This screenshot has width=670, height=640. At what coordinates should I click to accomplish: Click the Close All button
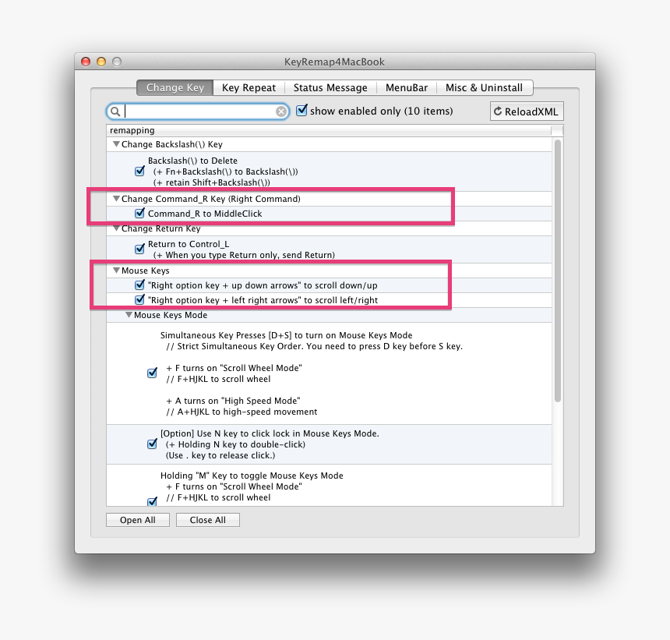click(208, 520)
